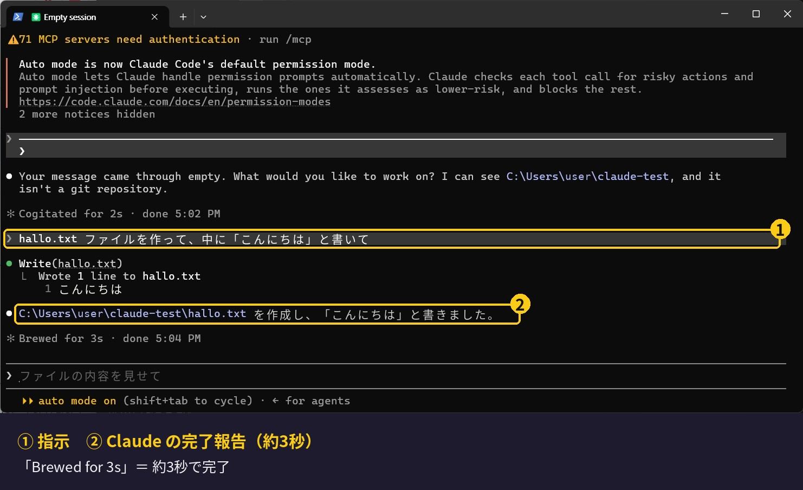Click the 'Wrote 1 line to hallo.txt' result

pyautogui.click(x=119, y=276)
